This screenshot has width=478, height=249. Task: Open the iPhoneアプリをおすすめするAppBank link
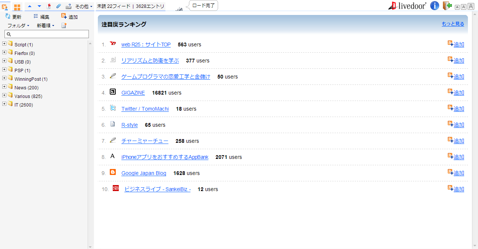point(165,157)
